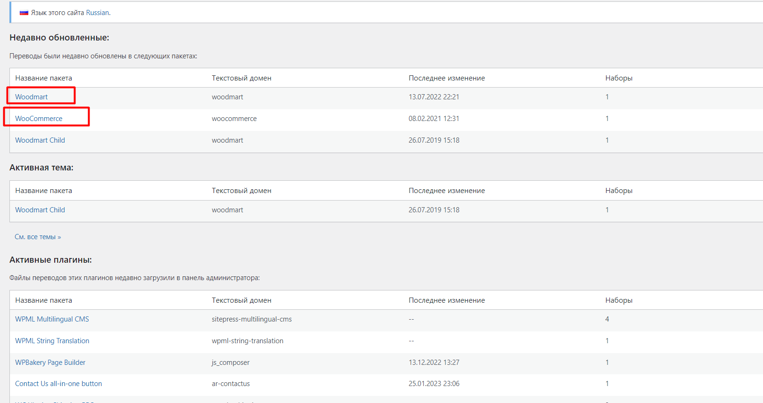The image size is (763, 403).
Task: Select the date 13.07.2022 22:21
Action: (434, 97)
